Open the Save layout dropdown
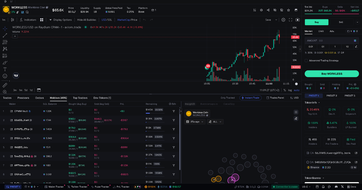 [x=276, y=20]
